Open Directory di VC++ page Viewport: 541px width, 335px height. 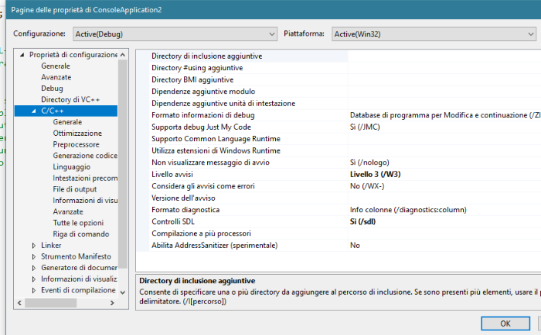point(70,100)
